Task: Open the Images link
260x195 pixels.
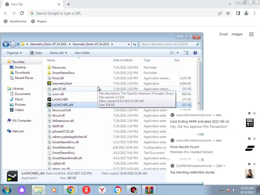Action: coord(237,34)
